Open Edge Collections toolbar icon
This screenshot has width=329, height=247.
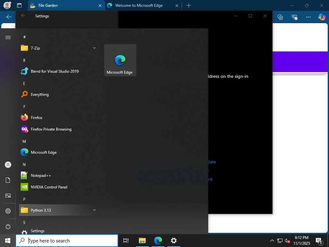pos(280,17)
